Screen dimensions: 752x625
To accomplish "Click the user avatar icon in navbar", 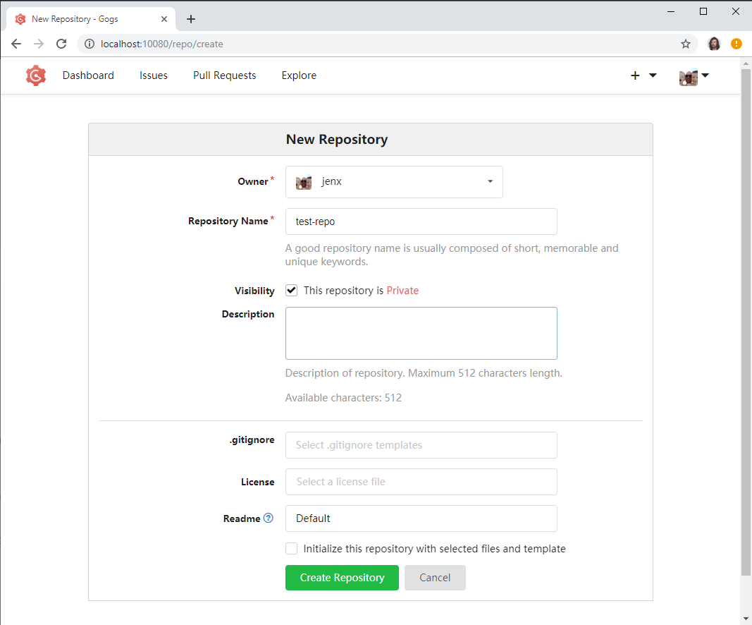I will [x=688, y=75].
